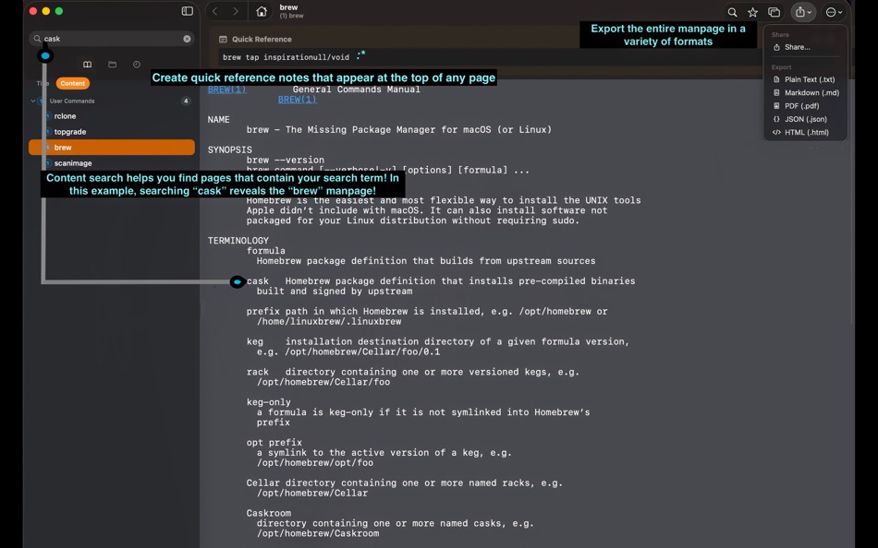Open the book view in the sidebar
The width and height of the screenshot is (878, 548).
(87, 64)
